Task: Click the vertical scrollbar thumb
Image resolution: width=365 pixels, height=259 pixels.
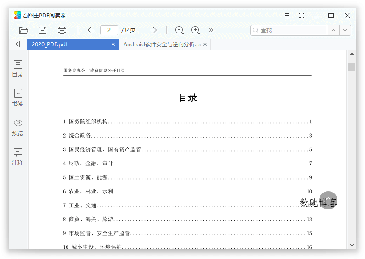Action: pos(352,67)
